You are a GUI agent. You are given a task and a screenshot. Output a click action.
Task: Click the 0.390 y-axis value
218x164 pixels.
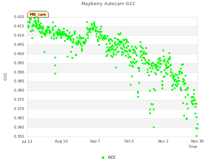click(x=19, y=72)
